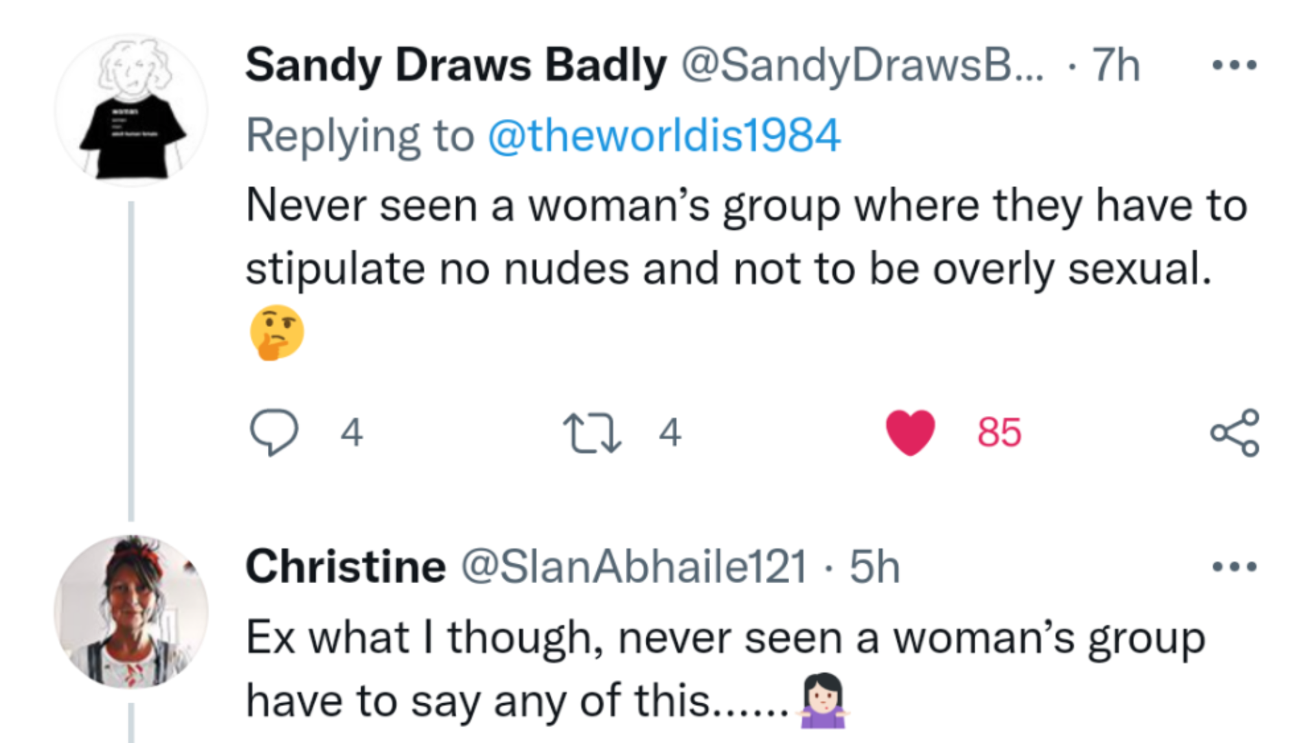The width and height of the screenshot is (1316, 743).
Task: Click the retweet icon on Sandy's tweet
Action: coord(591,433)
